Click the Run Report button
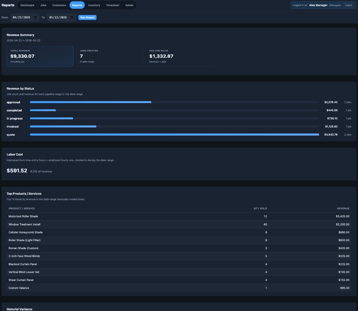358x311 pixels. coord(87,17)
